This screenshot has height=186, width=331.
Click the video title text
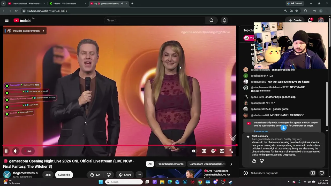click(69, 164)
